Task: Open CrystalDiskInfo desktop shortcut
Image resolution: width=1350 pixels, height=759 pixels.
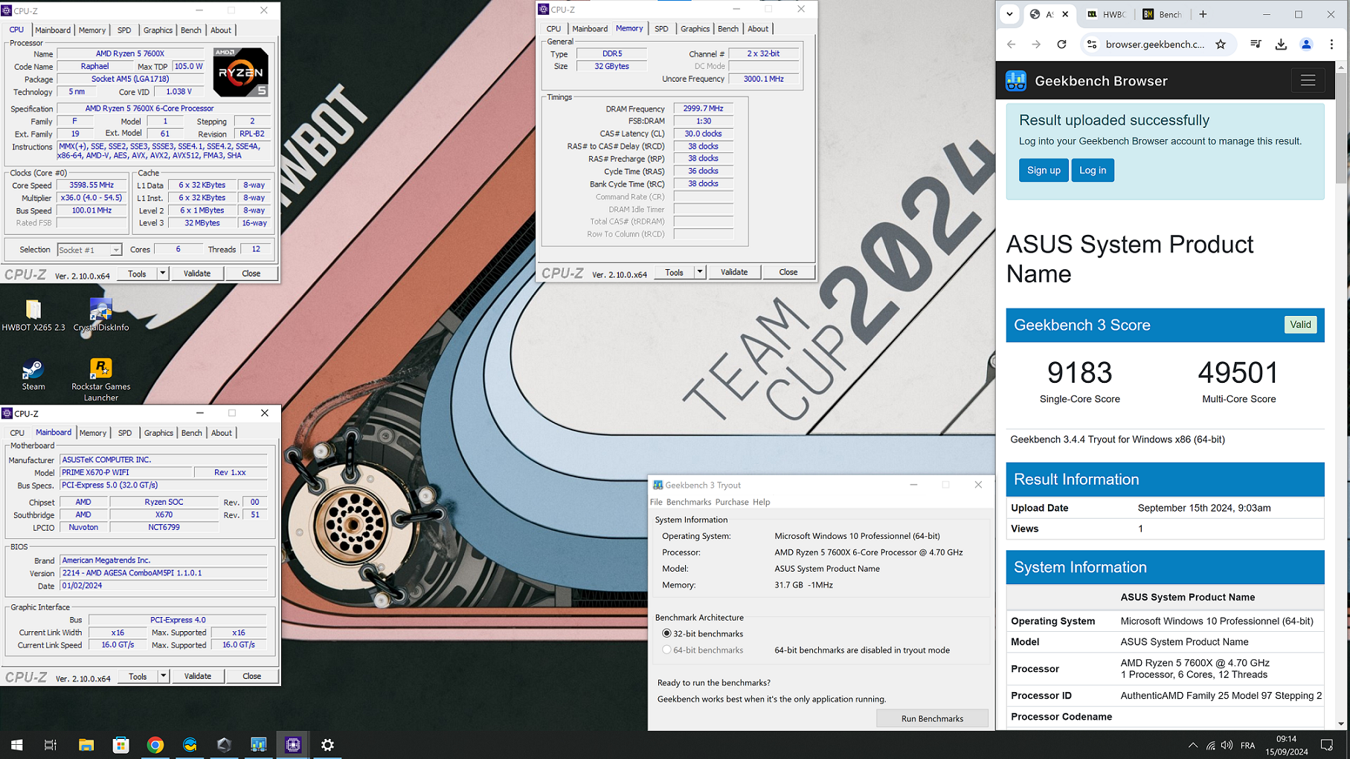Action: click(101, 314)
